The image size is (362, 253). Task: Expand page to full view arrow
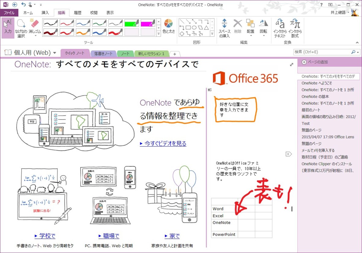pos(291,65)
